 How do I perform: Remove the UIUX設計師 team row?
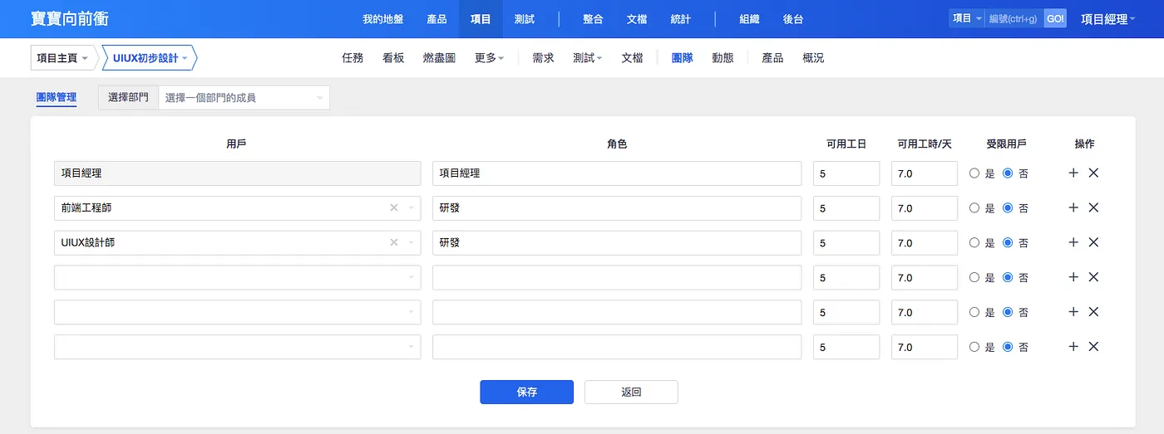(1093, 242)
